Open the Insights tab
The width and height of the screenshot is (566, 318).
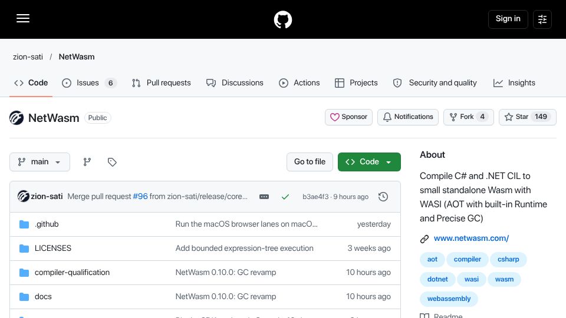point(514,83)
